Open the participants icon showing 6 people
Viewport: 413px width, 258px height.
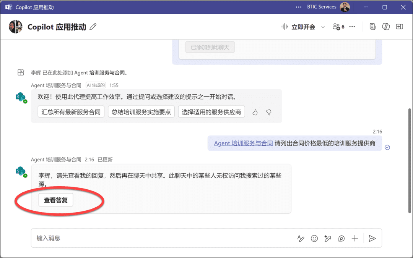(x=338, y=27)
